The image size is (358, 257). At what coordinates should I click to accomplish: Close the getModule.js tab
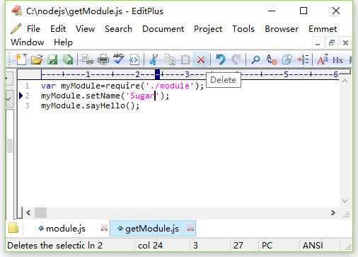coord(190,228)
